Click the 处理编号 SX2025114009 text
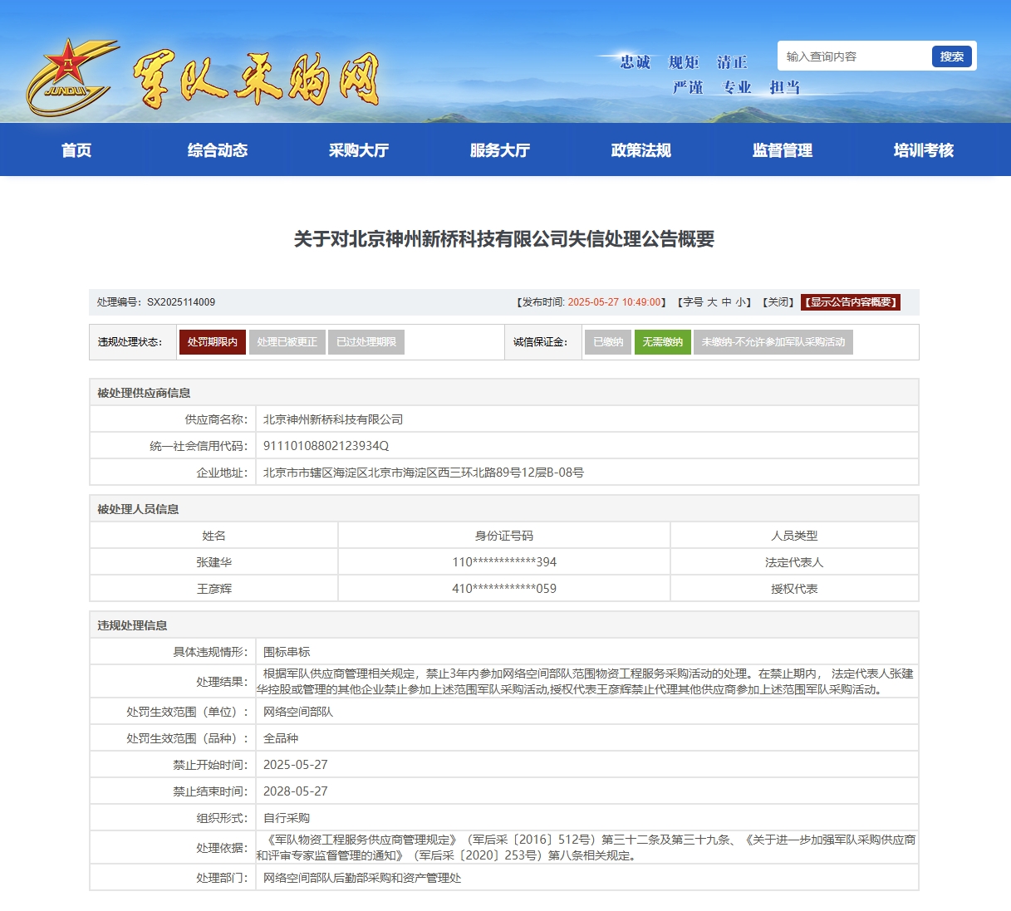The image size is (1011, 911). pyautogui.click(x=156, y=302)
